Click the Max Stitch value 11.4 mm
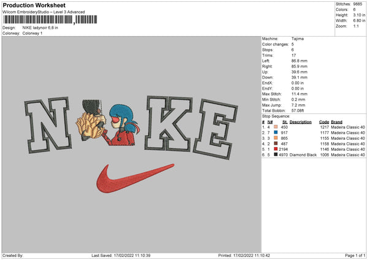The height and width of the screenshot is (260, 368). pyautogui.click(x=299, y=94)
